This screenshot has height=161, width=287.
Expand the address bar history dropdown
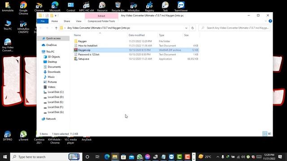point(186,28)
